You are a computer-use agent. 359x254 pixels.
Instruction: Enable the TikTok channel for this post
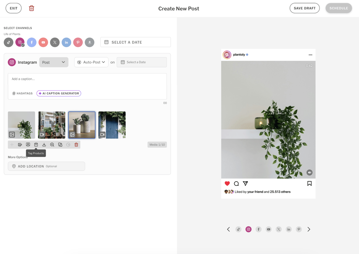(x=8, y=42)
